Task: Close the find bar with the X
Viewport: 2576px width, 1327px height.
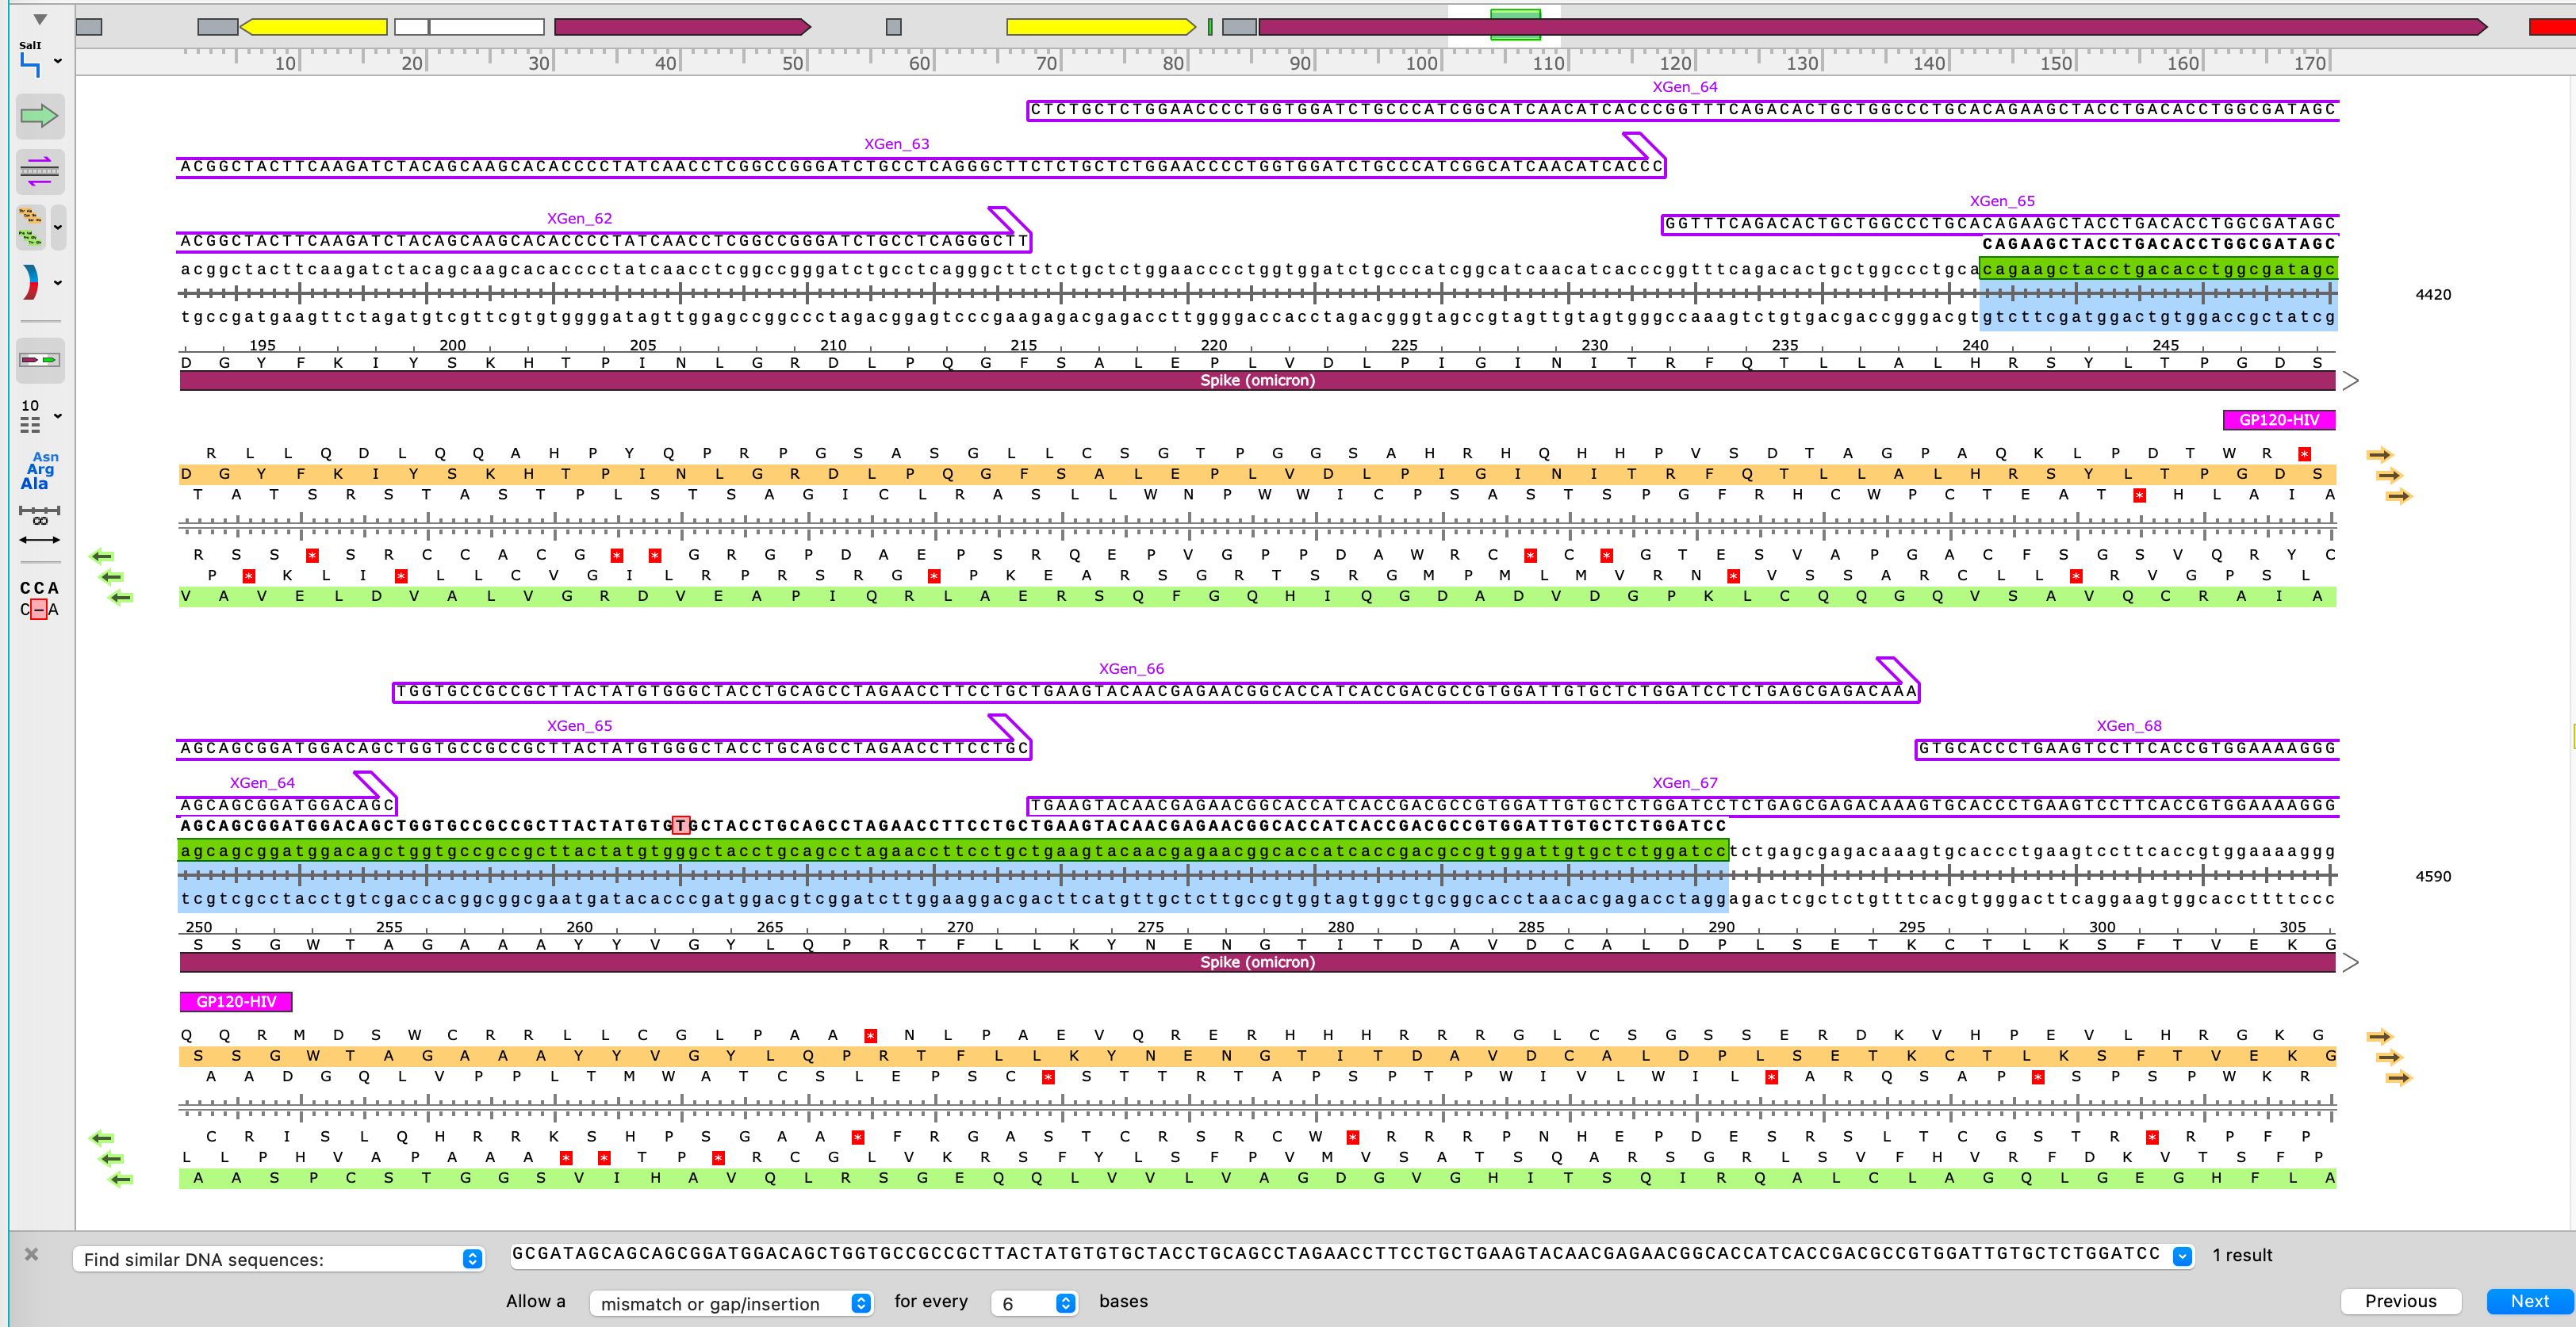Action: pyautogui.click(x=31, y=1254)
